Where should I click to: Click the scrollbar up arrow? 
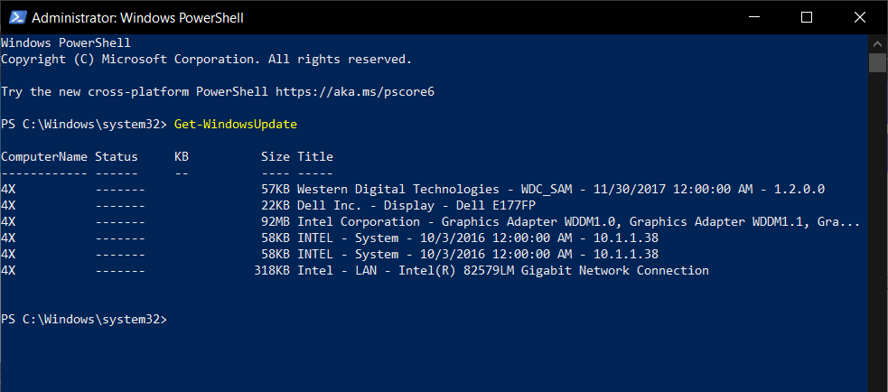point(877,43)
